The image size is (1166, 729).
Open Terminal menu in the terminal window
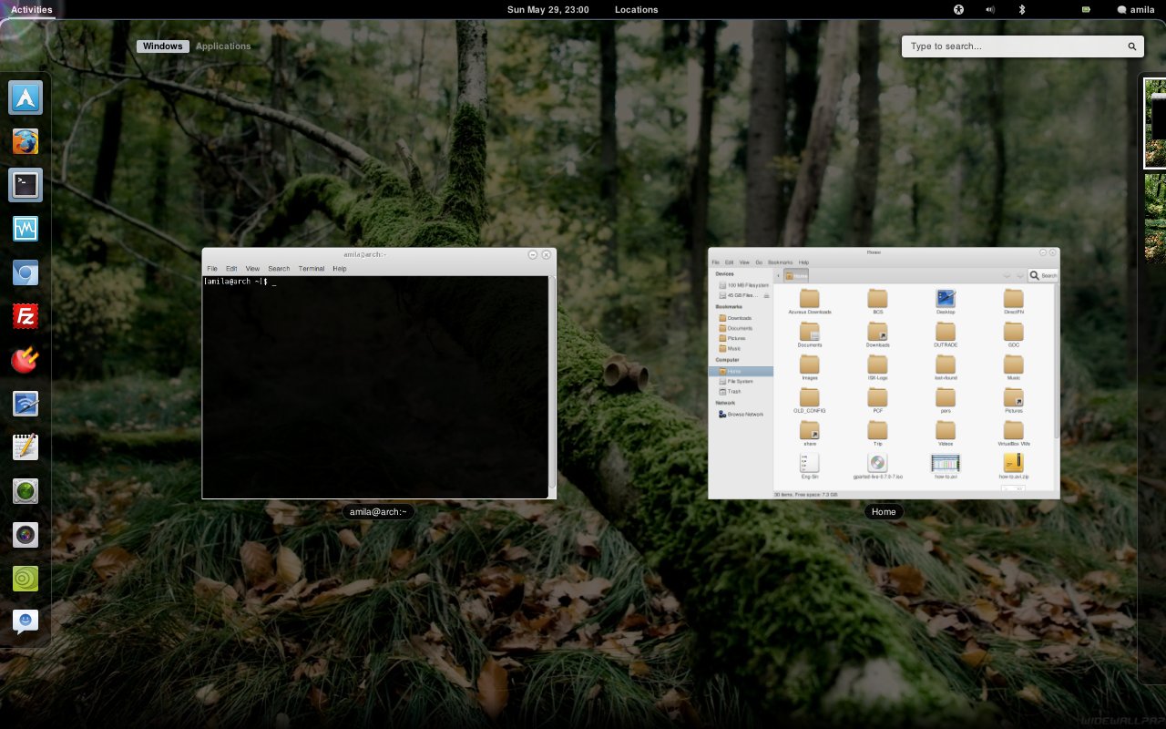pyautogui.click(x=312, y=269)
